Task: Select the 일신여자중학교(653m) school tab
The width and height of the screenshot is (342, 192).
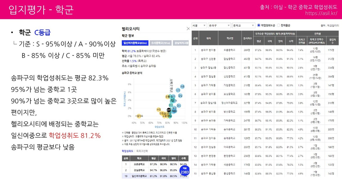Action: click(x=135, y=43)
